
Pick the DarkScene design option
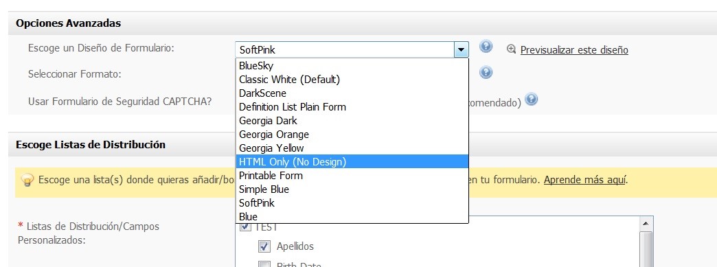352,93
